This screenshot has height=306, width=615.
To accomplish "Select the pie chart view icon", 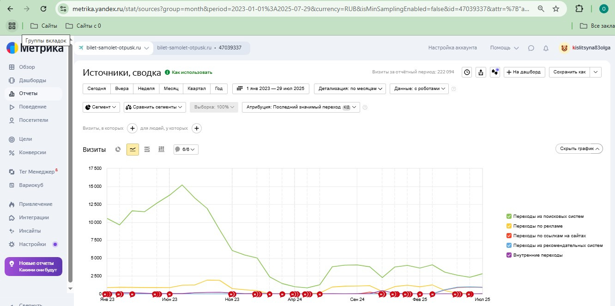I will pos(118,149).
